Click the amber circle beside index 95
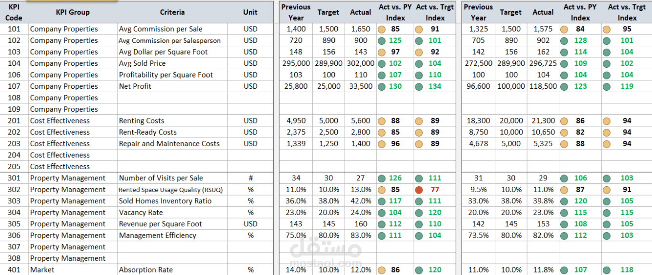652x275 pixels. click(607, 29)
